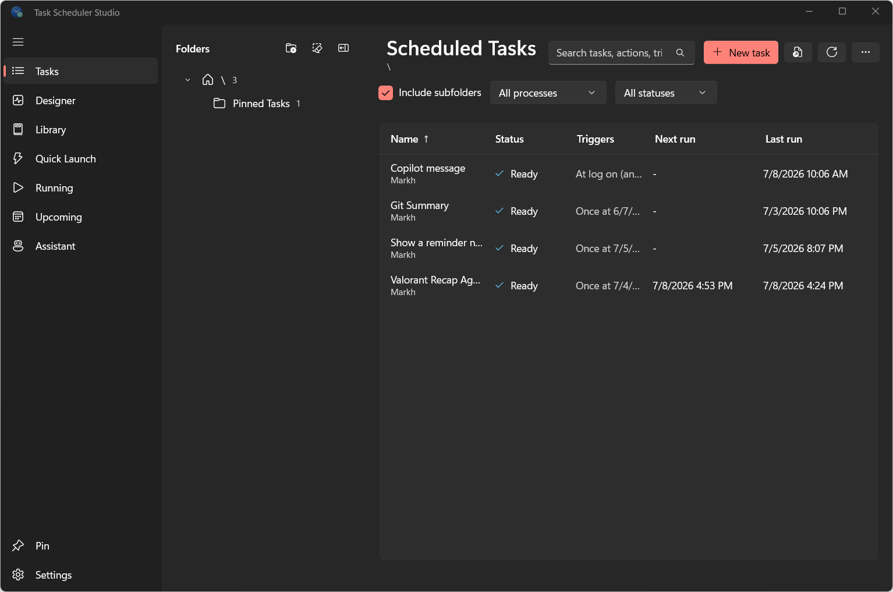Image resolution: width=893 pixels, height=592 pixels.
Task: Click last run 7/3/2026 10:06 PM
Action: point(805,211)
